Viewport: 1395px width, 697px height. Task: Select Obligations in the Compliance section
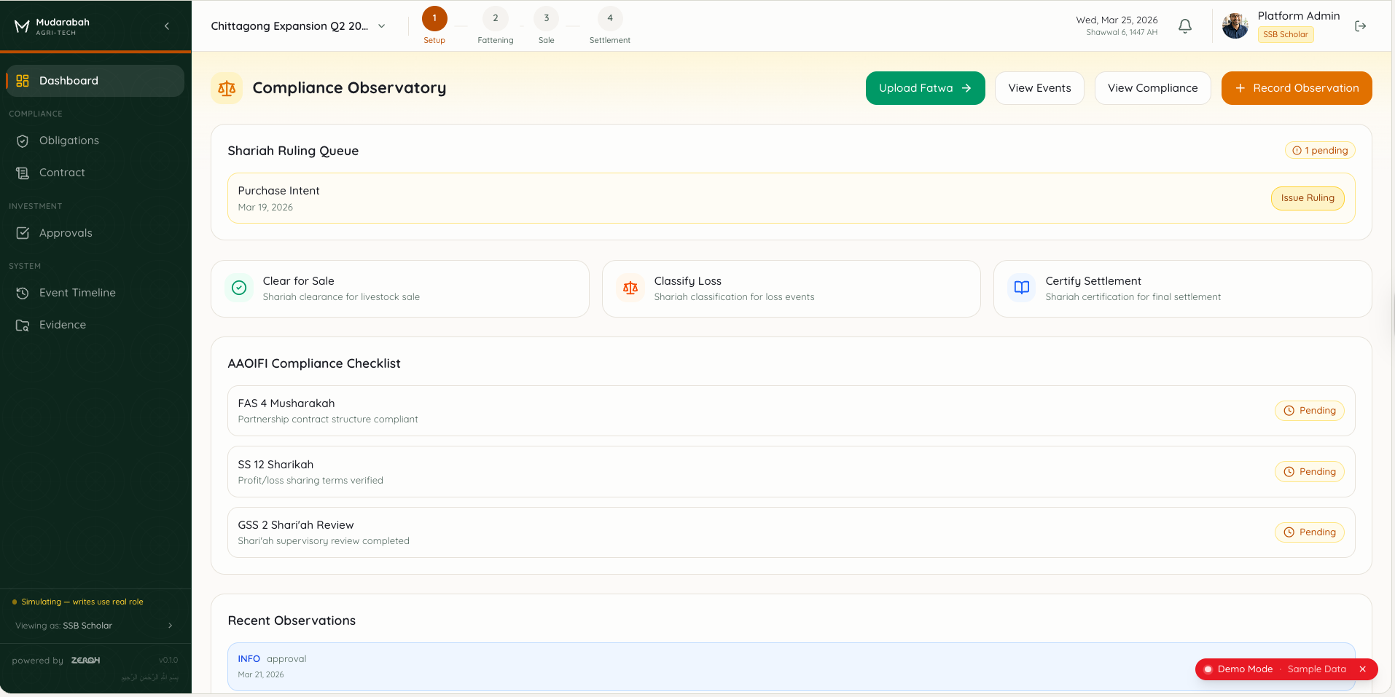(x=69, y=140)
